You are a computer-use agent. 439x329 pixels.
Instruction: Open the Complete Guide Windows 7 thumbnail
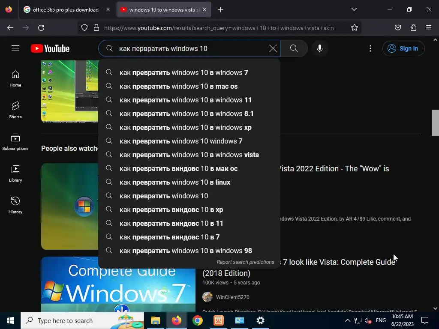118,284
